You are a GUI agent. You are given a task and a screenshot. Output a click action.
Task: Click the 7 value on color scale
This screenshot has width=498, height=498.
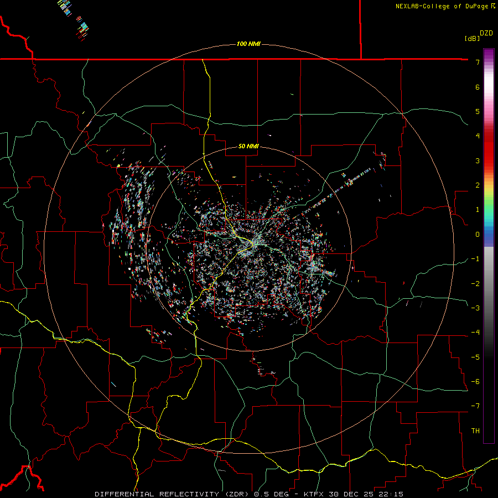pos(478,62)
